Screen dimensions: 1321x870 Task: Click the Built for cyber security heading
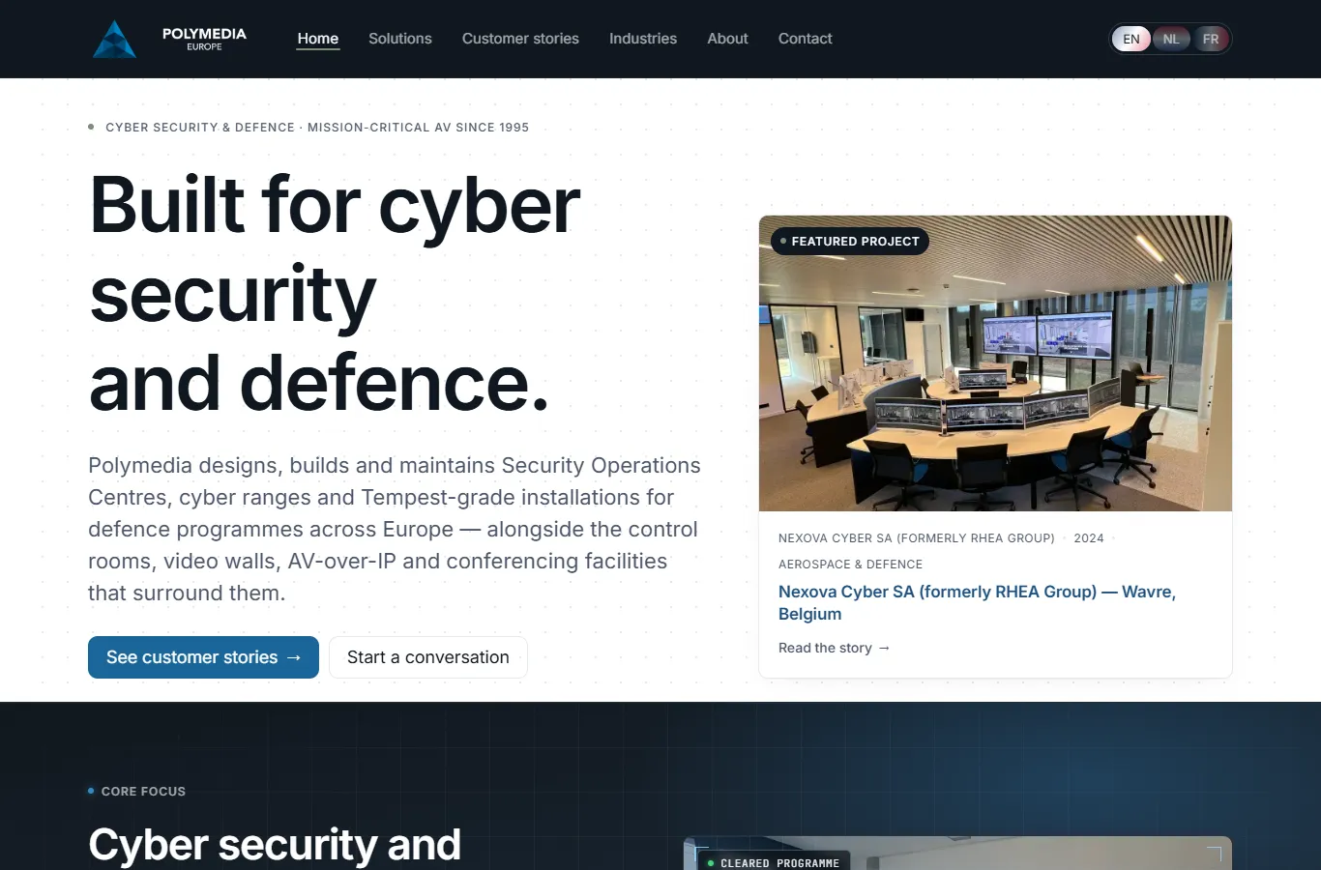(336, 293)
